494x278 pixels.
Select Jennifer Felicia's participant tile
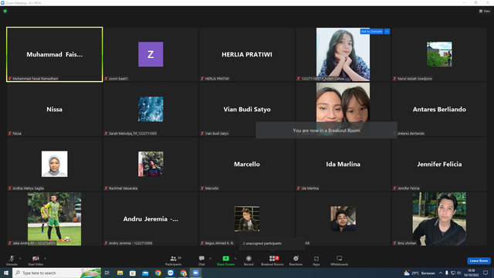click(x=439, y=164)
